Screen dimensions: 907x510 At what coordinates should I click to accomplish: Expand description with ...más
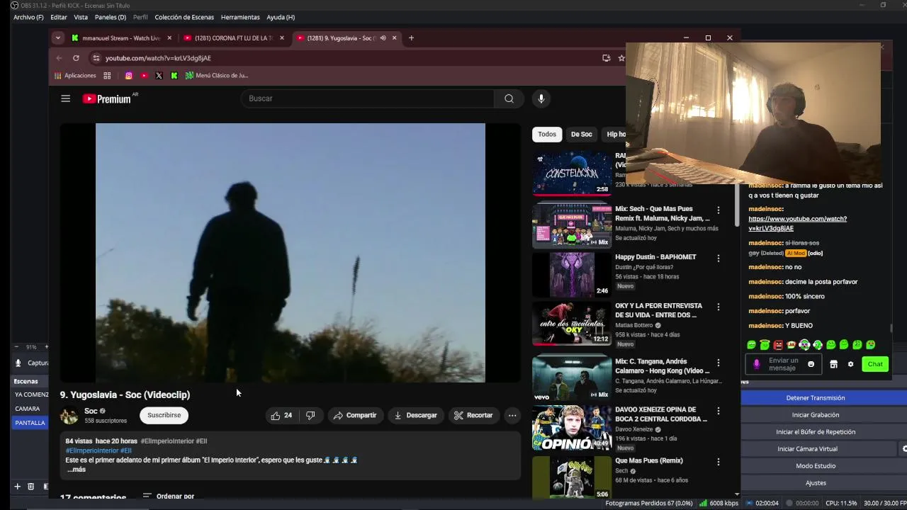[77, 470]
